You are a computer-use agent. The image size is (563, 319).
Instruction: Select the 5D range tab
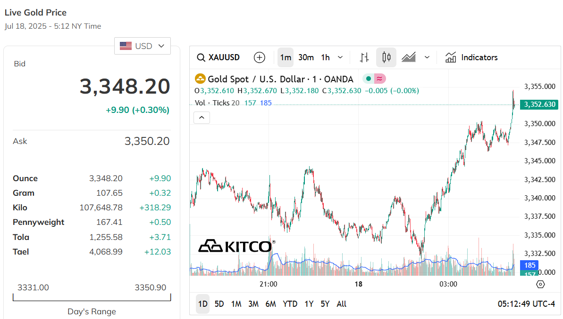(219, 304)
